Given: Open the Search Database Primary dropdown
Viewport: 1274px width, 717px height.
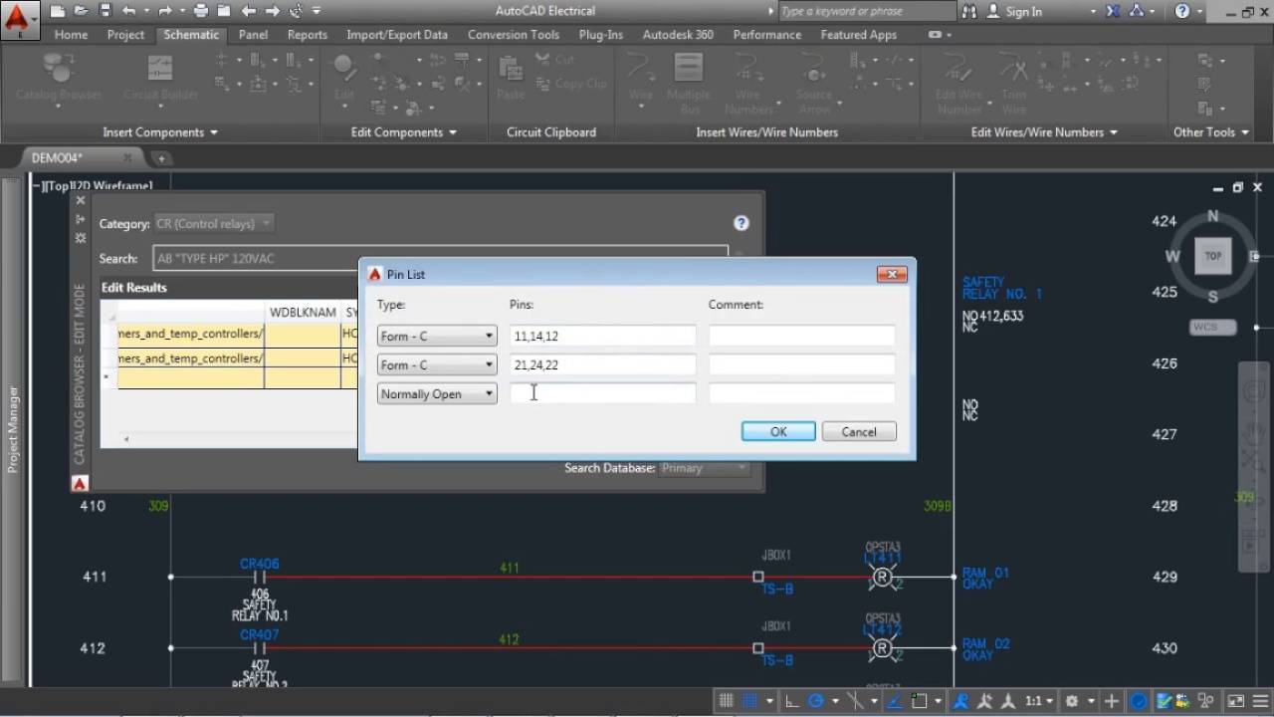Looking at the screenshot, I should coord(704,468).
